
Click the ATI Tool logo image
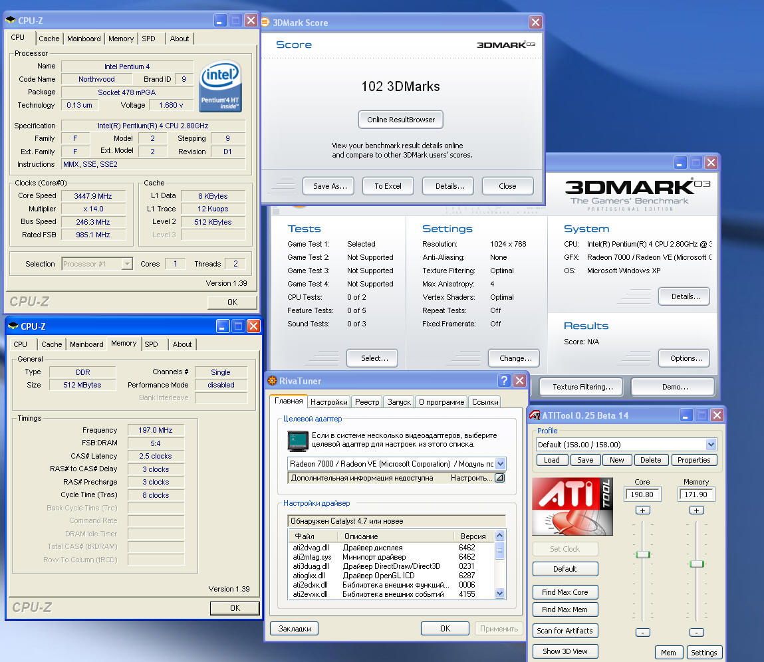click(x=573, y=506)
